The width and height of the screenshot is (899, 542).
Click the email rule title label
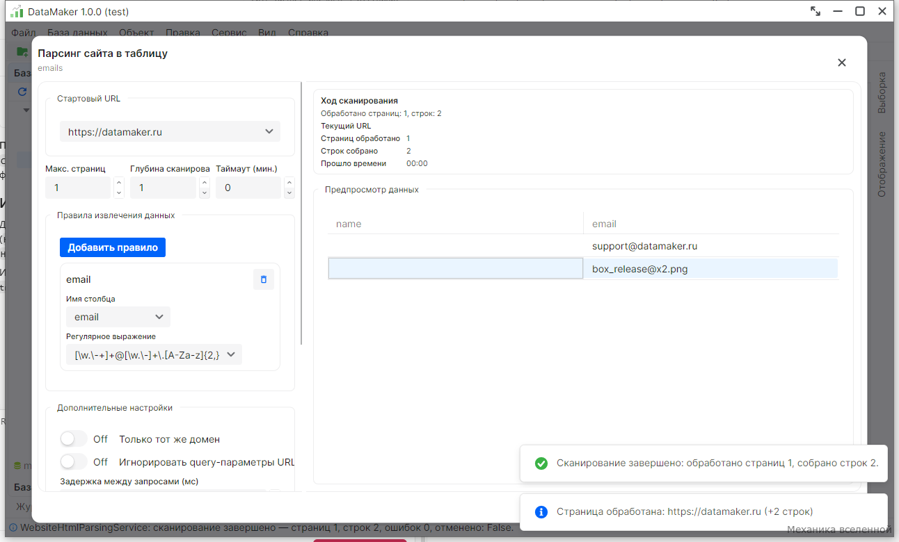79,279
